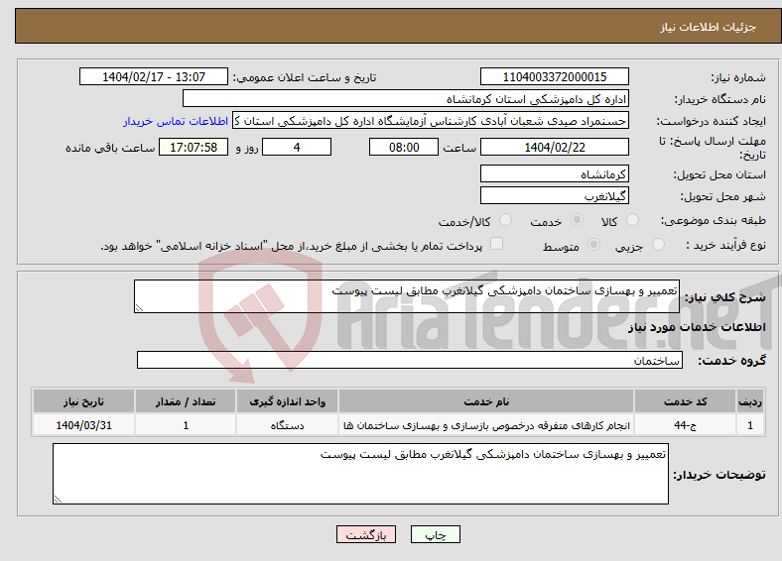Click the توضیحات خریدار textarea
This screenshot has height=561, width=782.
click(x=360, y=474)
